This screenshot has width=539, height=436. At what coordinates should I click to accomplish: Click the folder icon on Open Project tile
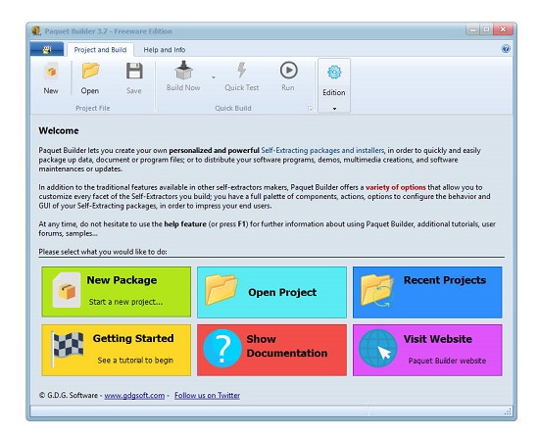pyautogui.click(x=221, y=289)
